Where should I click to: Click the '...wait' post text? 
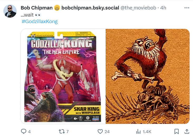pos(27,15)
